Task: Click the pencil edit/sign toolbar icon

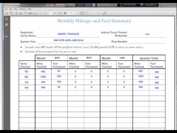Action: click(x=16, y=13)
